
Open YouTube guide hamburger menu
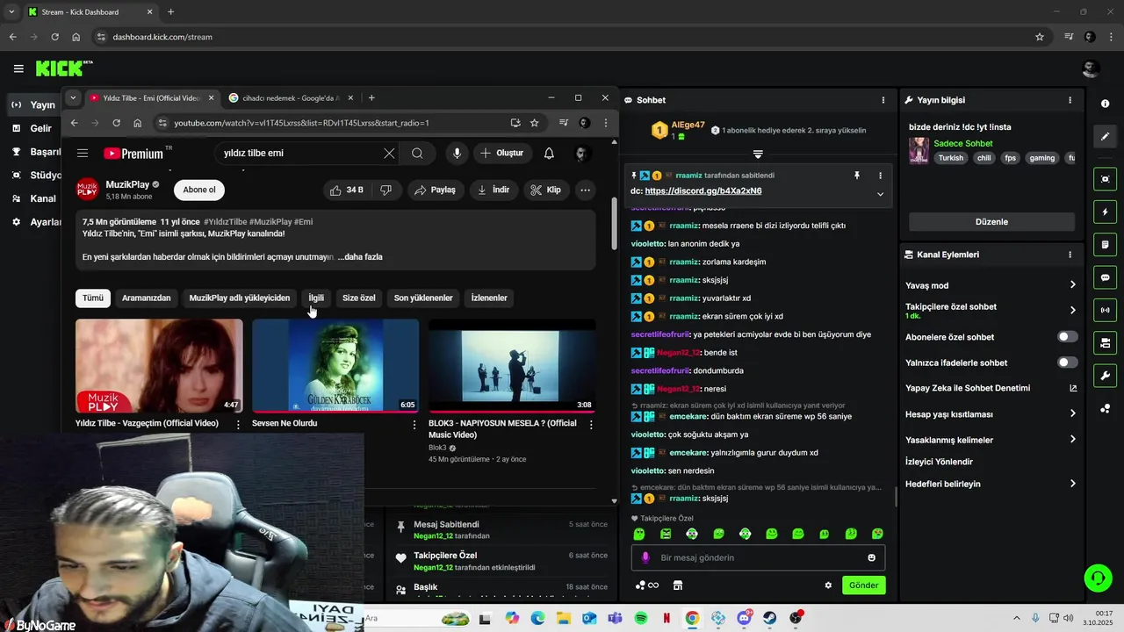pyautogui.click(x=83, y=153)
